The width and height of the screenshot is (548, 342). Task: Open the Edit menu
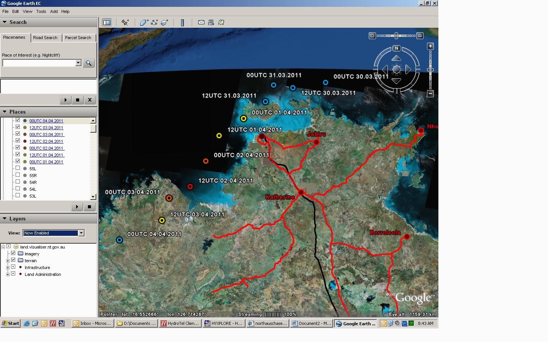tap(16, 11)
